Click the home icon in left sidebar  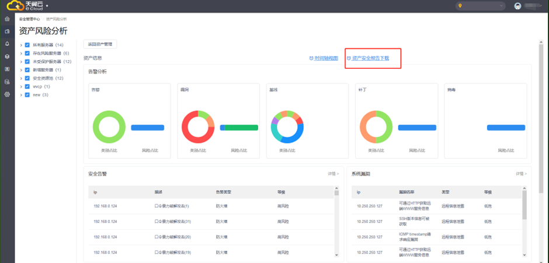point(7,19)
